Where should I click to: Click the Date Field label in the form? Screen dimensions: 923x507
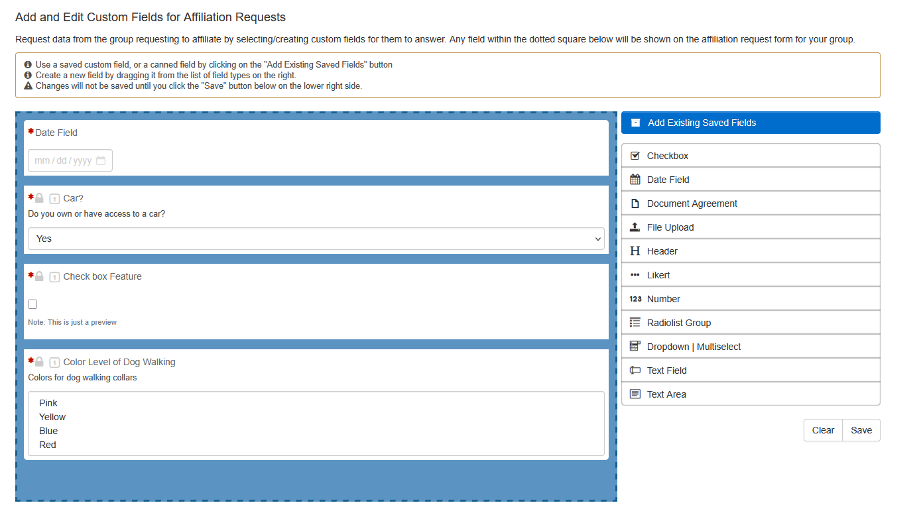[x=56, y=133]
